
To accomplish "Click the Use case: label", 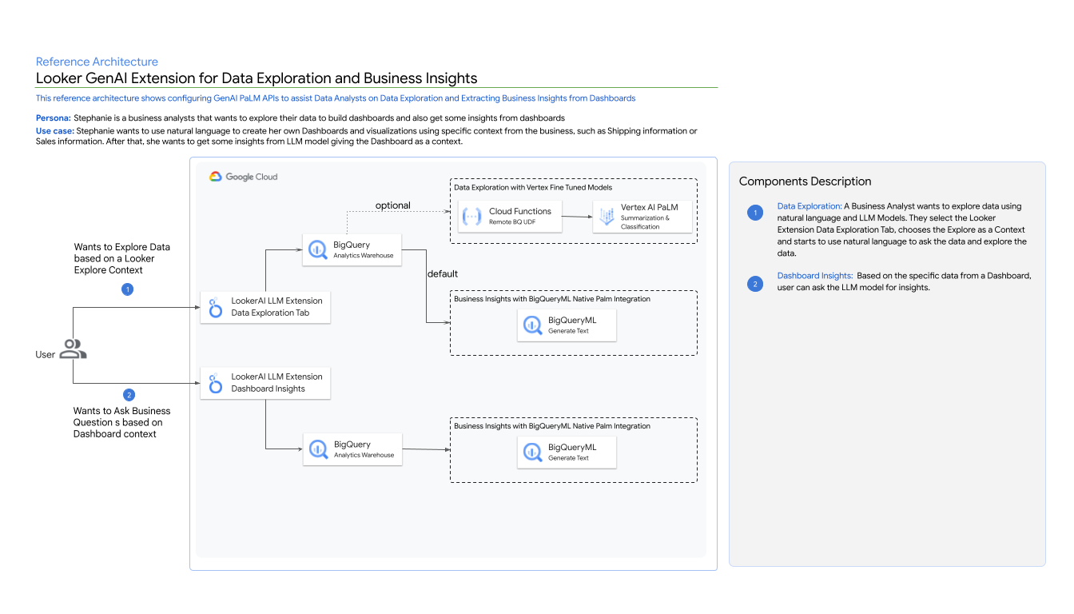I will (x=55, y=130).
